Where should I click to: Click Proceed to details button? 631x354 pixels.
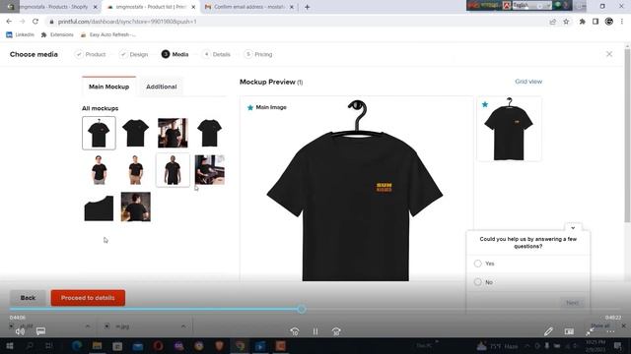(88, 298)
